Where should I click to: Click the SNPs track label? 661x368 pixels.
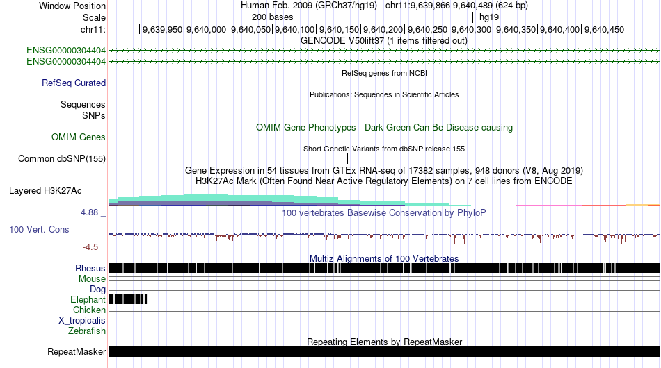(94, 115)
